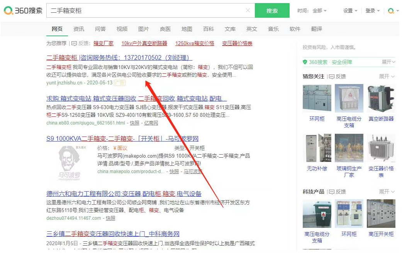Viewport: 407px width, 261px height.
Task: Switch to the 良医 tab
Action: (165, 29)
